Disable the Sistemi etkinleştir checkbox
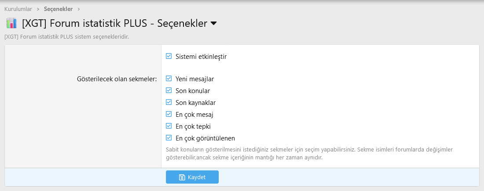Screen dimensions: 484x191 coord(169,56)
